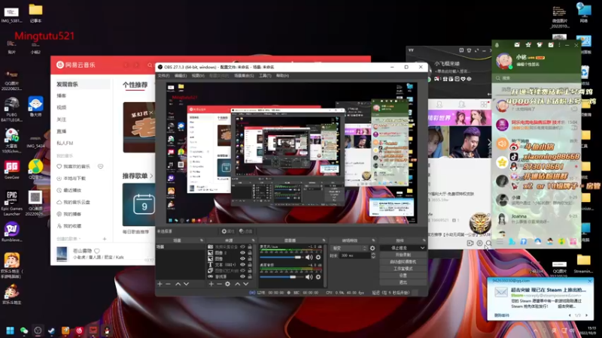602x338 pixels.
Task: Remove the selected scene in OBS Scenes panel
Action: tap(168, 284)
